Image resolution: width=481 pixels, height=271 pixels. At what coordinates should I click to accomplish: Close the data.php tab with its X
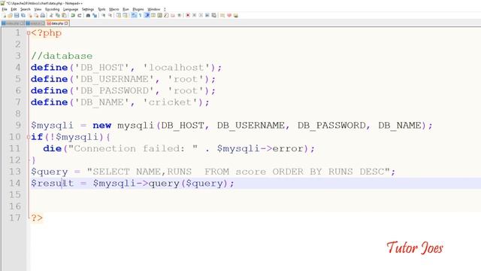66,23
